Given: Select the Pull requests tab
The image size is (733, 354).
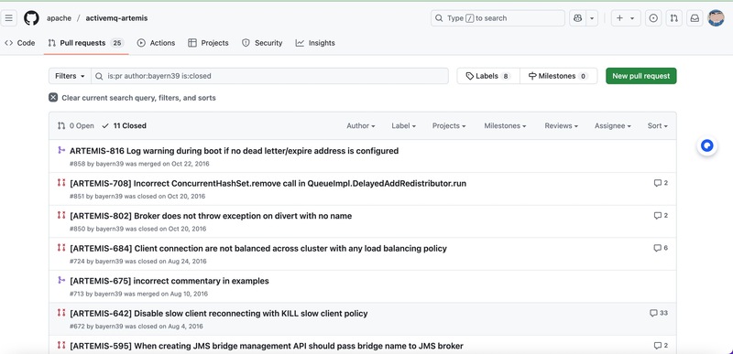Looking at the screenshot, I should [85, 43].
